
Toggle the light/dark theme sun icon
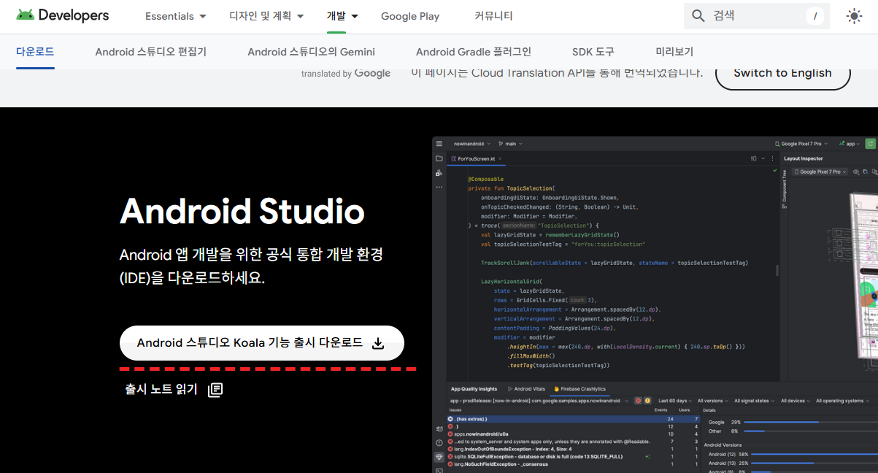[854, 16]
